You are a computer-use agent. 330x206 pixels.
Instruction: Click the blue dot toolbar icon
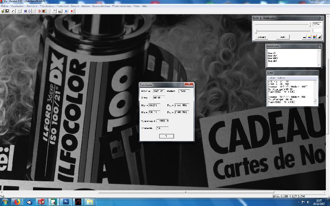pyautogui.click(x=66, y=11)
